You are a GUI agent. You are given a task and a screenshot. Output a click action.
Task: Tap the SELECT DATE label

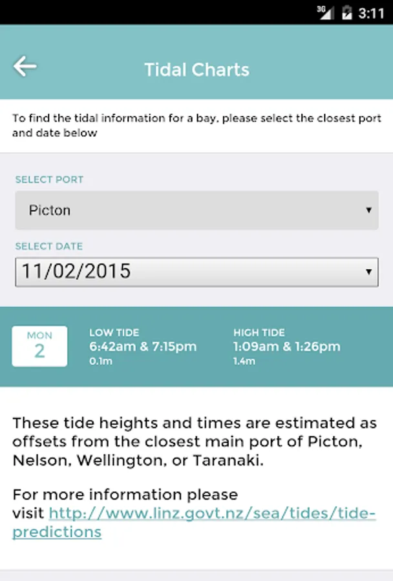tap(49, 246)
